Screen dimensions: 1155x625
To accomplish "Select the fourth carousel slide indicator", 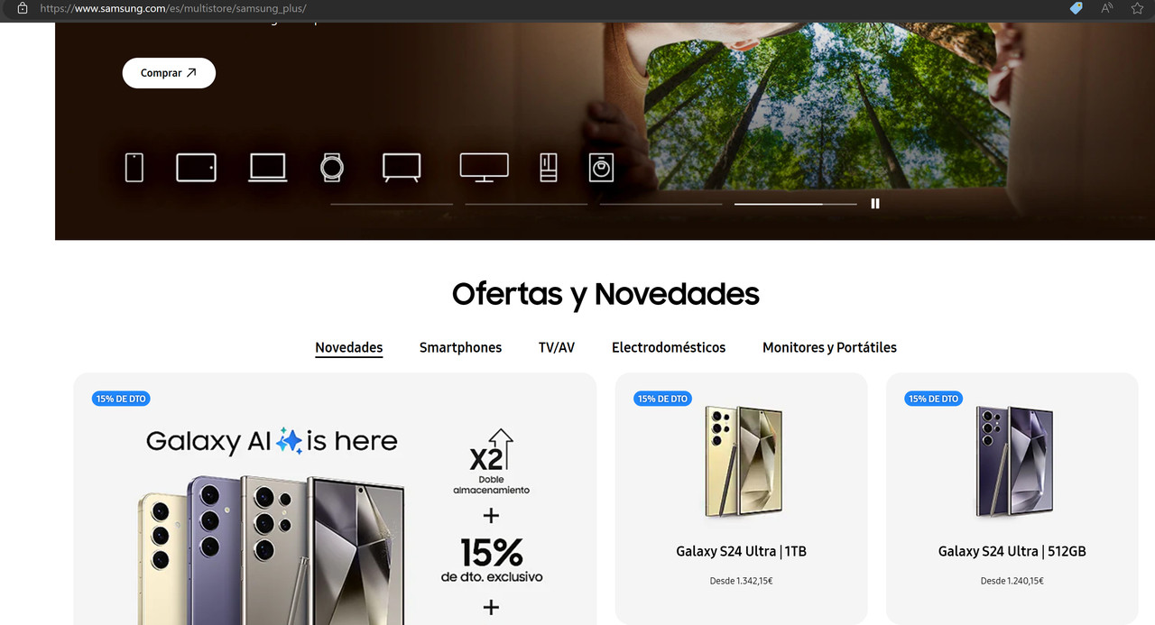I will pos(795,205).
